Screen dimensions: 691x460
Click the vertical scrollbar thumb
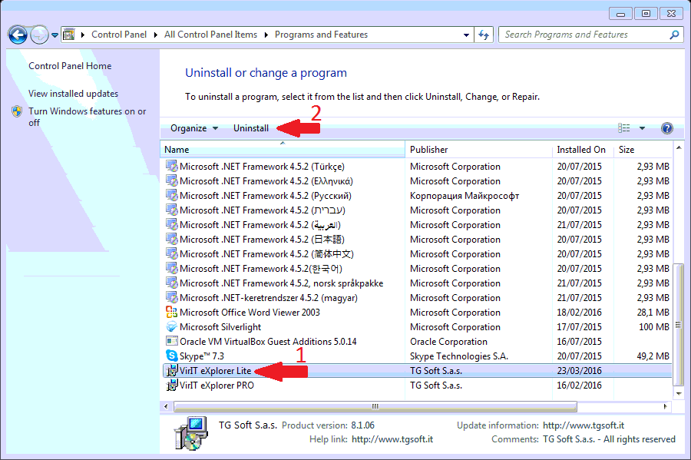[x=678, y=325]
